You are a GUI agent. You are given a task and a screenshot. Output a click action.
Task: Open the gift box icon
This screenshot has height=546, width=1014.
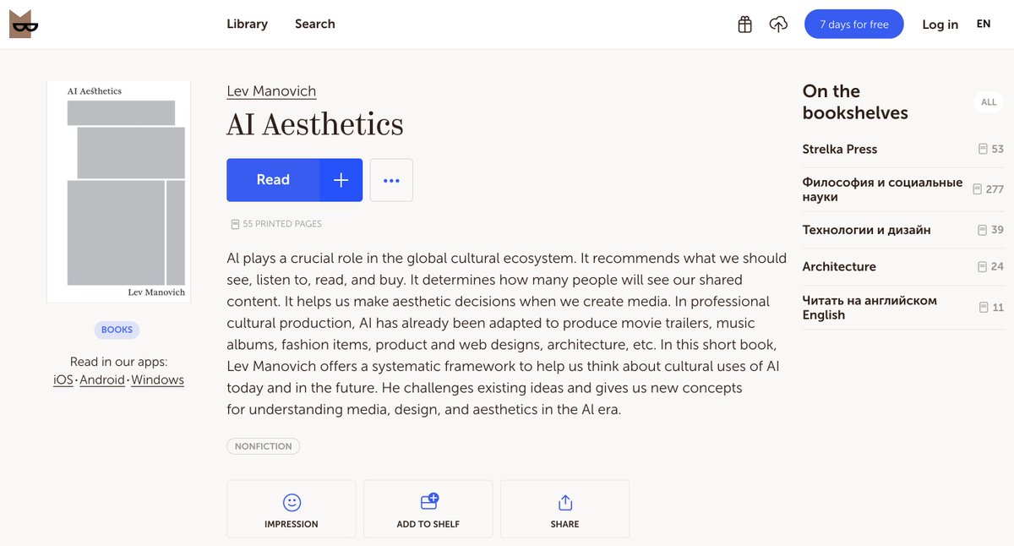click(x=744, y=25)
